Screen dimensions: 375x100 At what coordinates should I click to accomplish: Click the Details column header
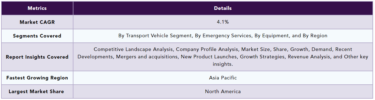coord(223,8)
